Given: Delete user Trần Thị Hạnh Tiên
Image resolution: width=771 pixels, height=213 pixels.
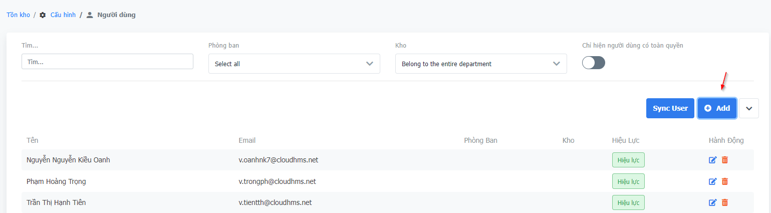Looking at the screenshot, I should 725,202.
